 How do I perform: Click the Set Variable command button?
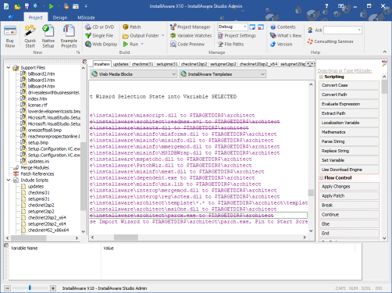point(349,160)
